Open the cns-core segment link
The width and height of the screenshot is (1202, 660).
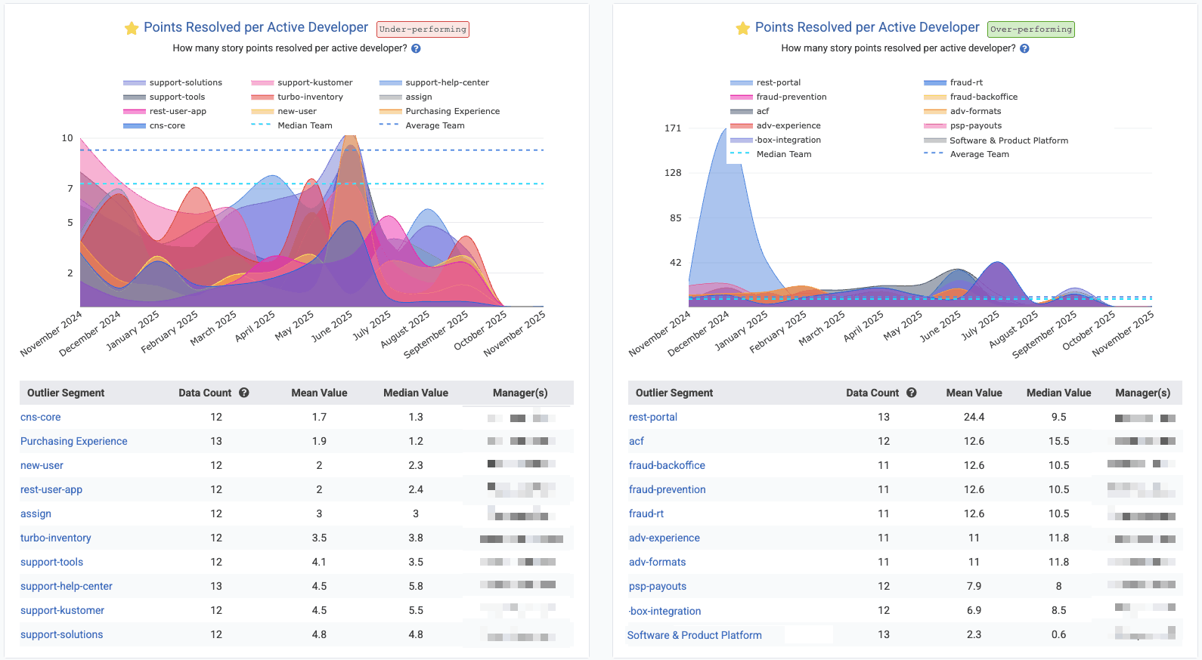point(41,417)
